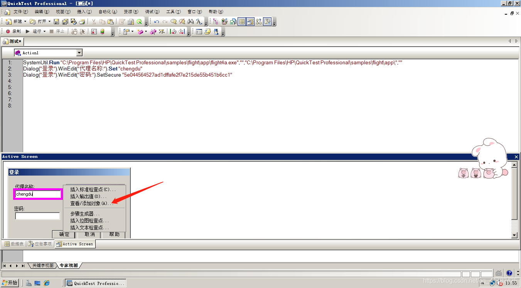Expand the Action1 combo box
The width and height of the screenshot is (521, 288).
79,53
